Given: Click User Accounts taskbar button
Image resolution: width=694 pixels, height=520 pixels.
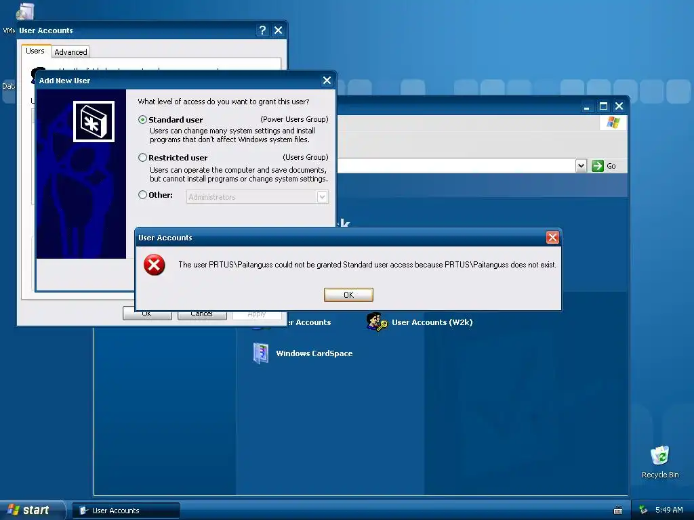Looking at the screenshot, I should [x=126, y=511].
